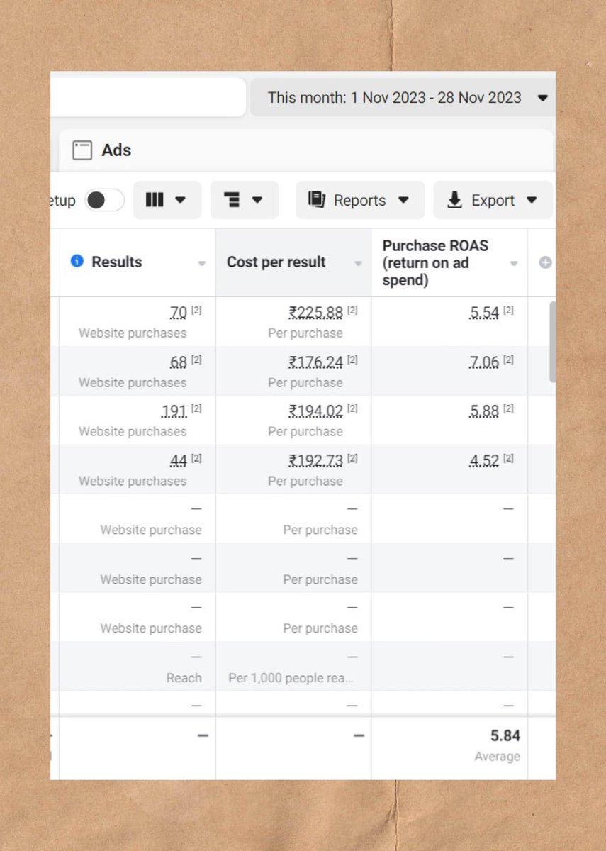The width and height of the screenshot is (606, 851).
Task: Click the Export download icon
Action: pyautogui.click(x=454, y=200)
